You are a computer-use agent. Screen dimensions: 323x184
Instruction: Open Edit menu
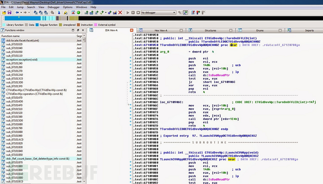point(11,7)
